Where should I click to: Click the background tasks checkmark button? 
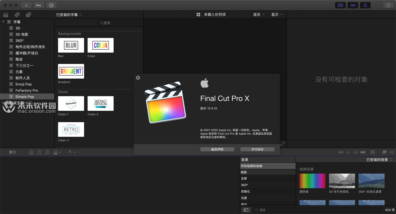click(51, 5)
